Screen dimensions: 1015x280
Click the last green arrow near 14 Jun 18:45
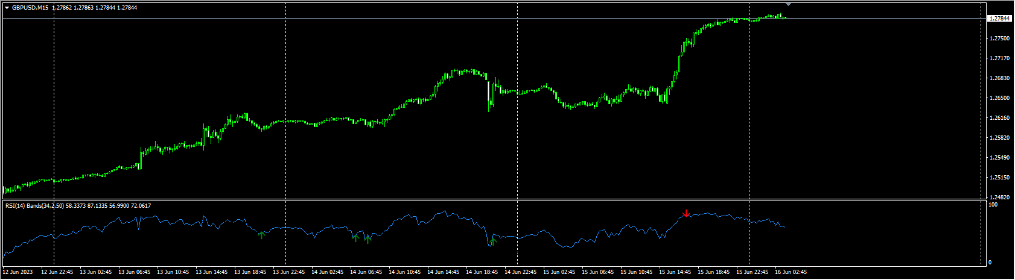(x=493, y=241)
